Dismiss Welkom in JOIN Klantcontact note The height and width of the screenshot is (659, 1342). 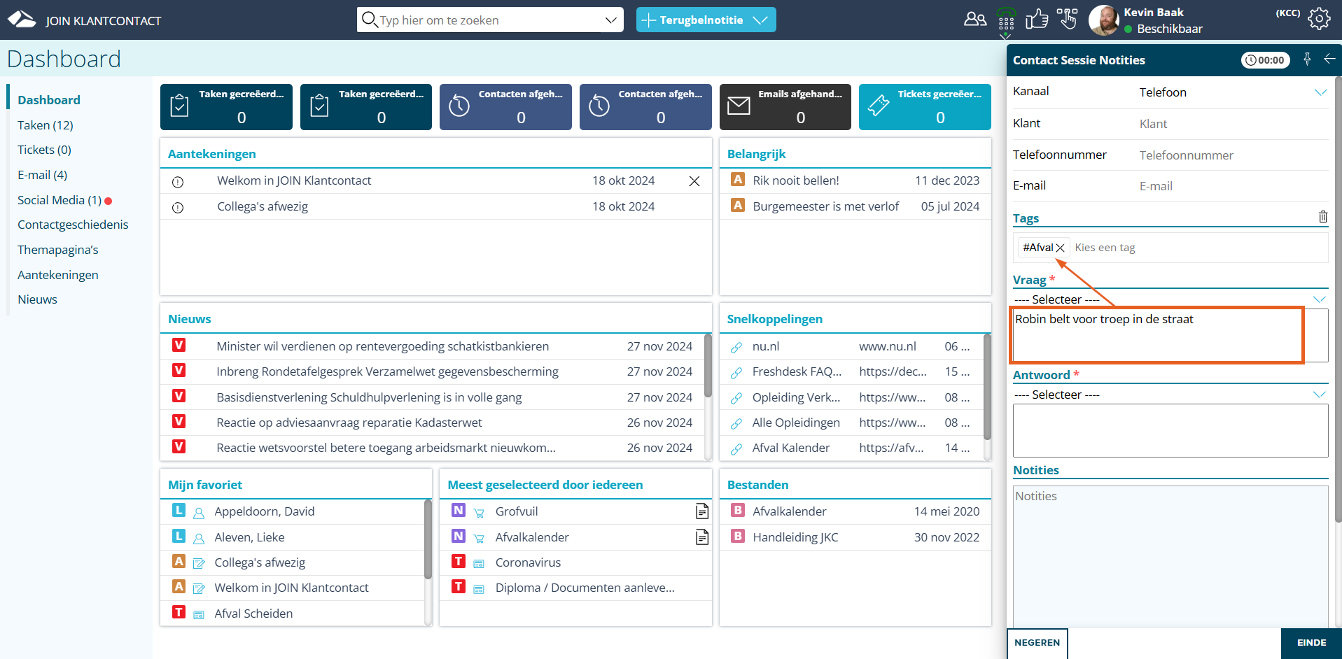point(694,181)
